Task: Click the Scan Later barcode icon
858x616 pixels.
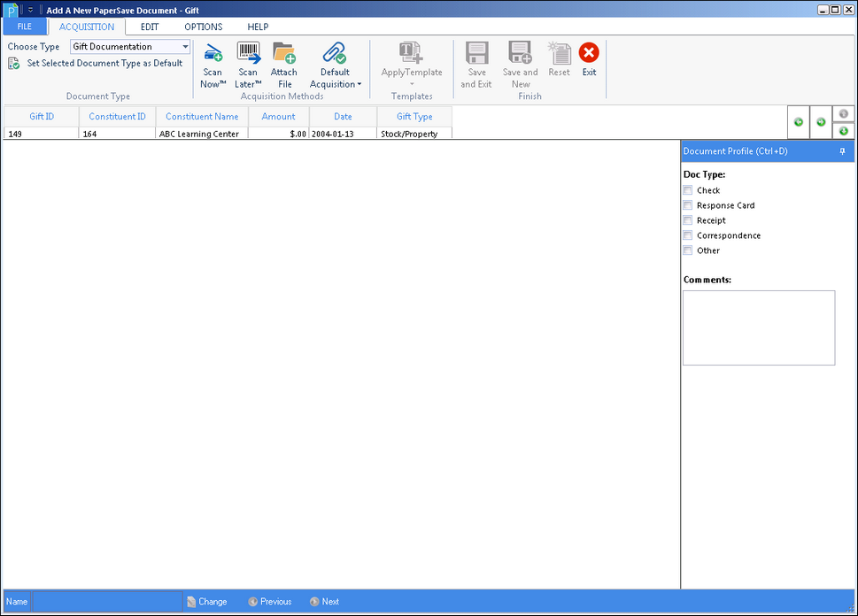Action: (x=249, y=52)
